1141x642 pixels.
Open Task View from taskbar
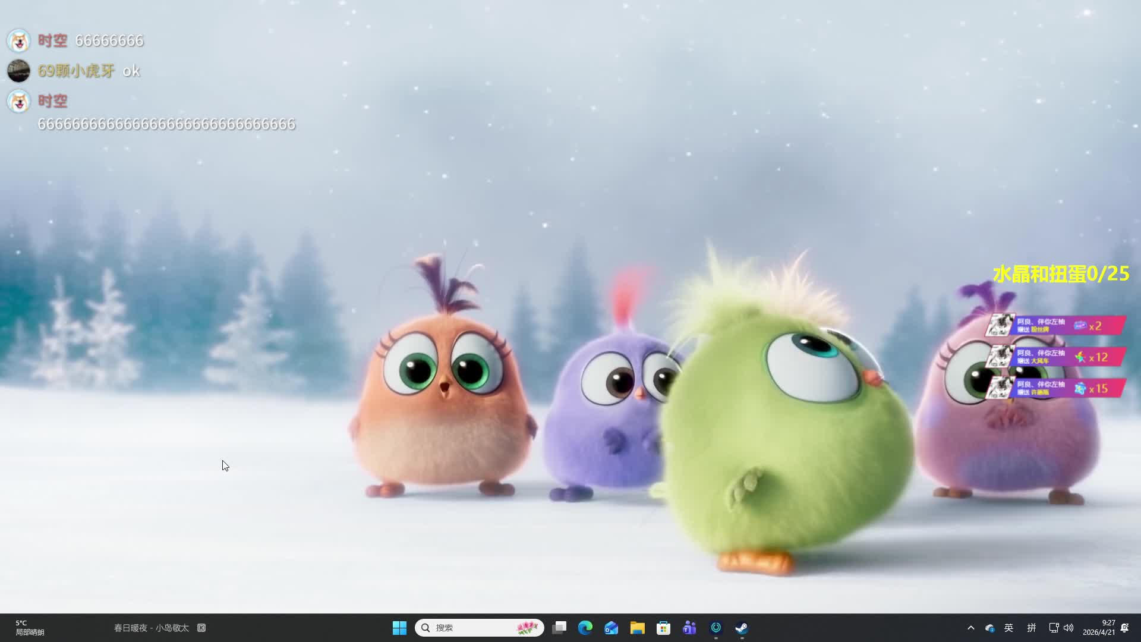(559, 628)
